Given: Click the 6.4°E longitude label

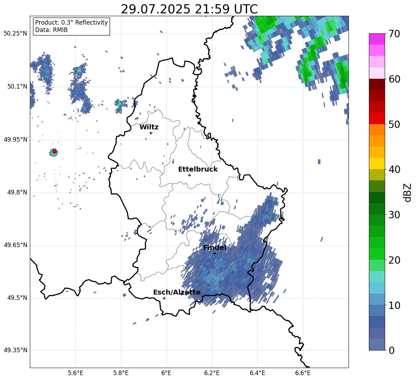Looking at the screenshot, I should [x=257, y=373].
